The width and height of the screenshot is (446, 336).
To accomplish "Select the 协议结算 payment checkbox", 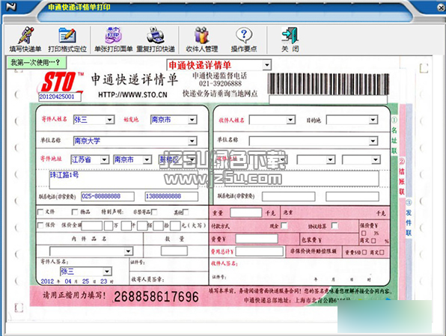I will tap(335, 226).
